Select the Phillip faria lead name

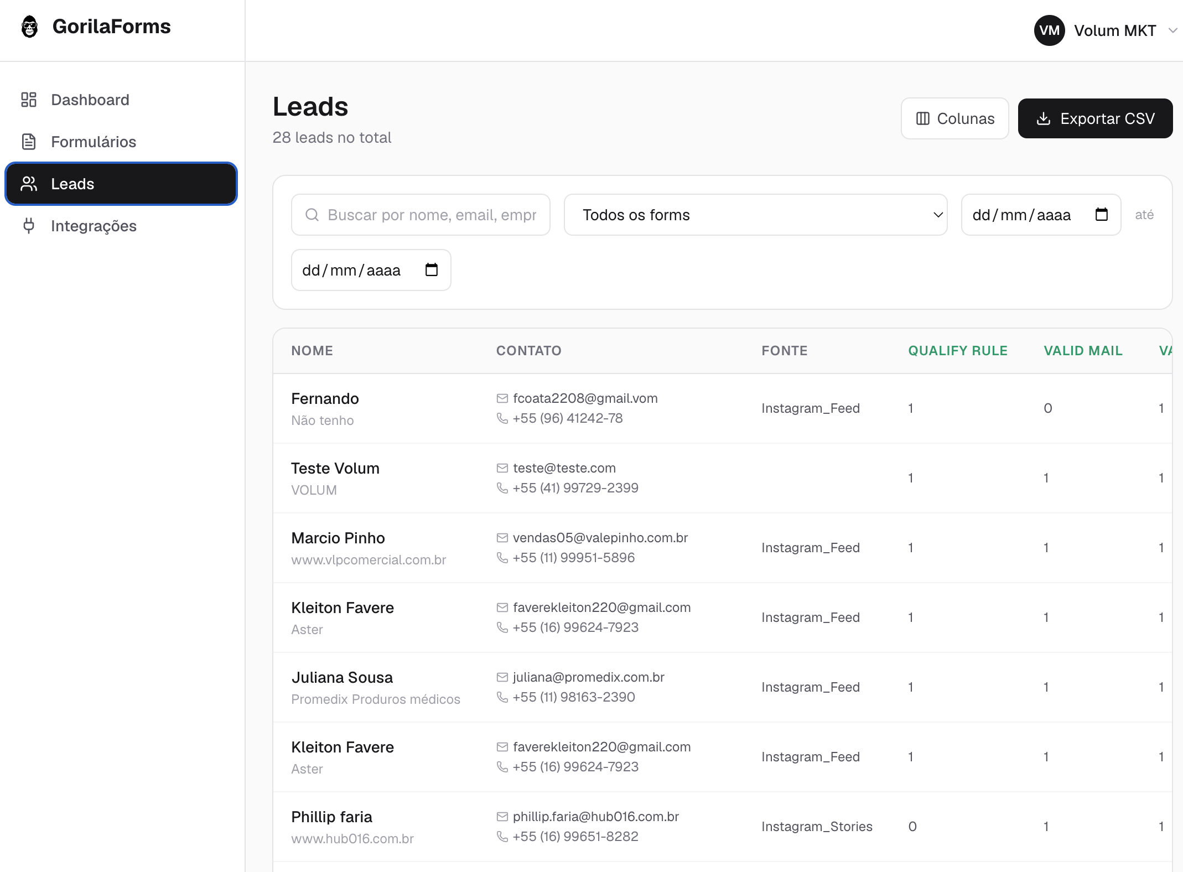[331, 817]
